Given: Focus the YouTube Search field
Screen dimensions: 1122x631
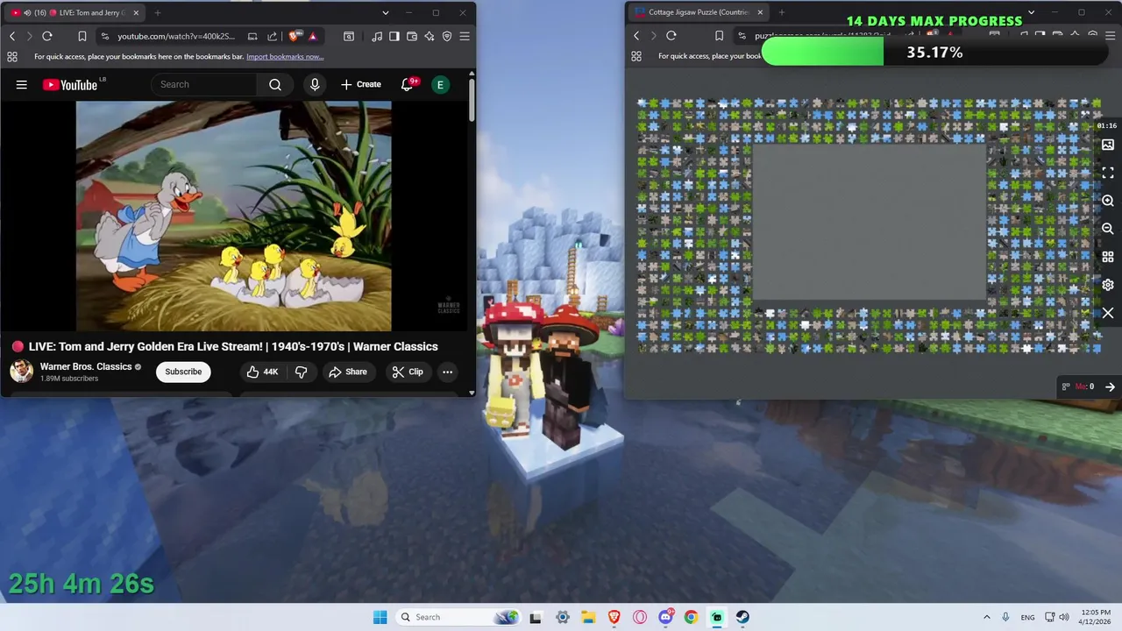Looking at the screenshot, I should 204,84.
